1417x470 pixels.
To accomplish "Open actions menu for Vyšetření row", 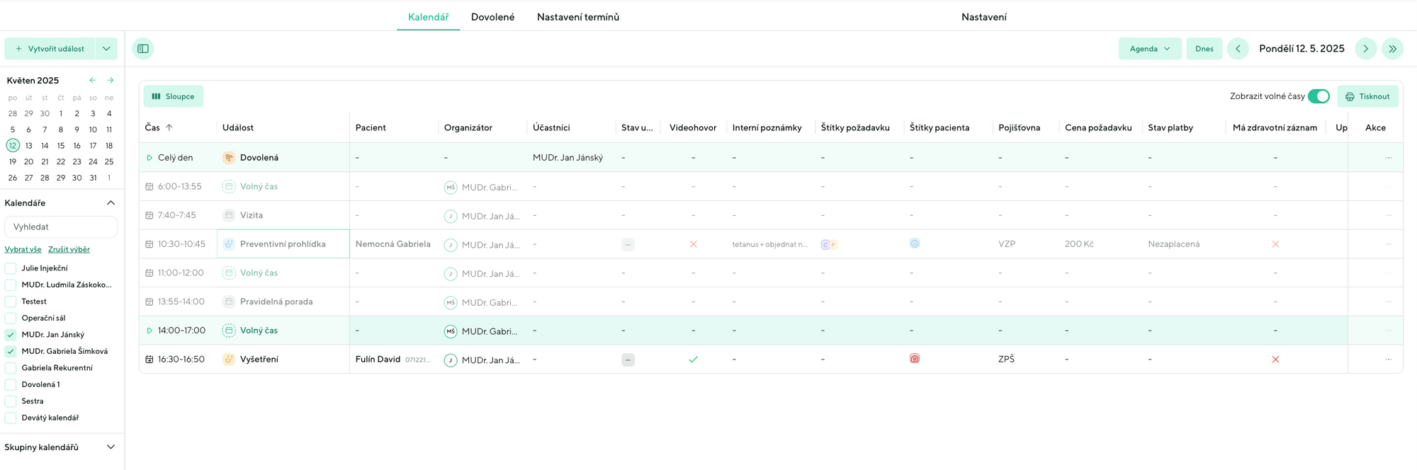I will pos(1388,360).
